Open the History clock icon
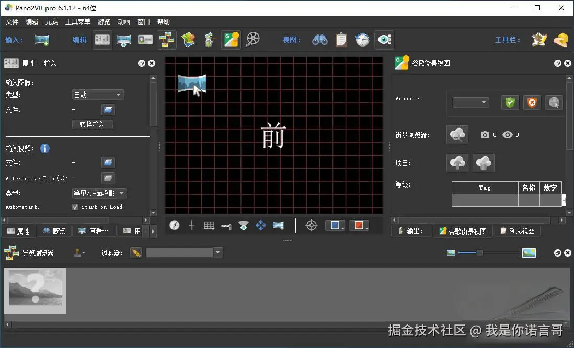This screenshot has width=574, height=348. [362, 40]
